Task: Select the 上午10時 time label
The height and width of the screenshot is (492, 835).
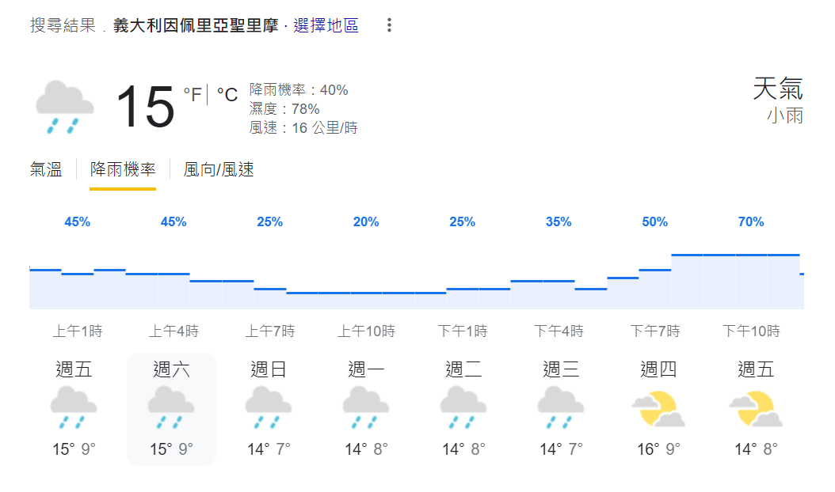Action: 366,331
